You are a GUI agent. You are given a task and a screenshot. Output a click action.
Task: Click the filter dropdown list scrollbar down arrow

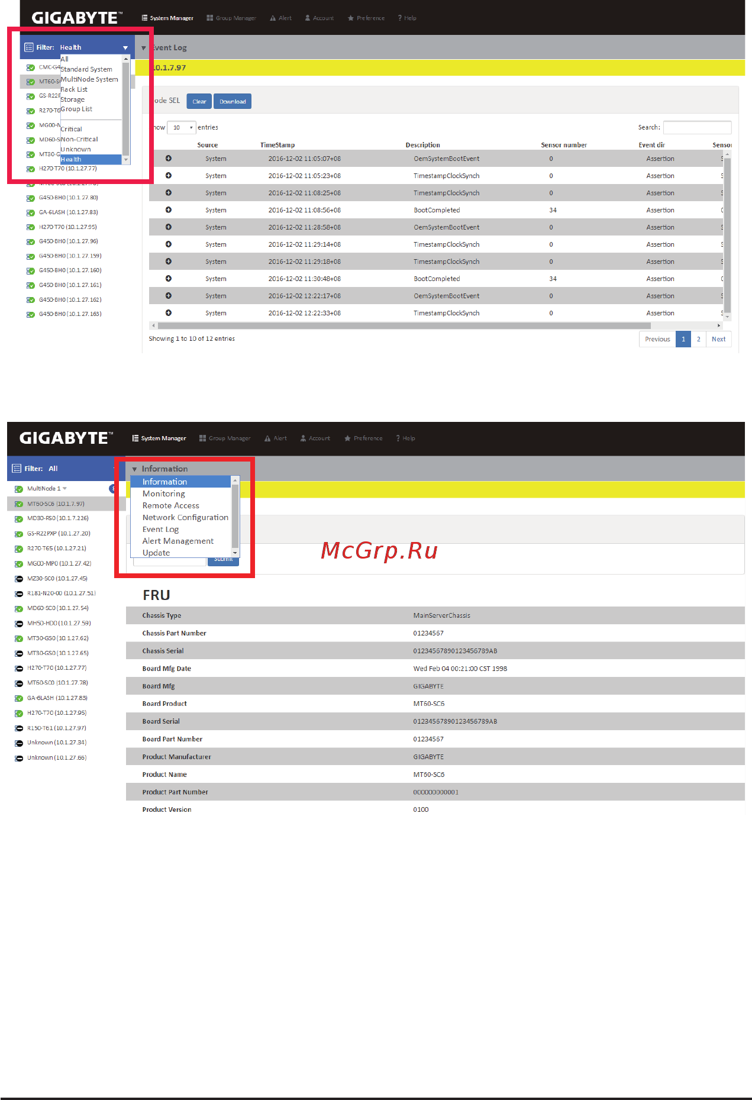click(x=125, y=160)
